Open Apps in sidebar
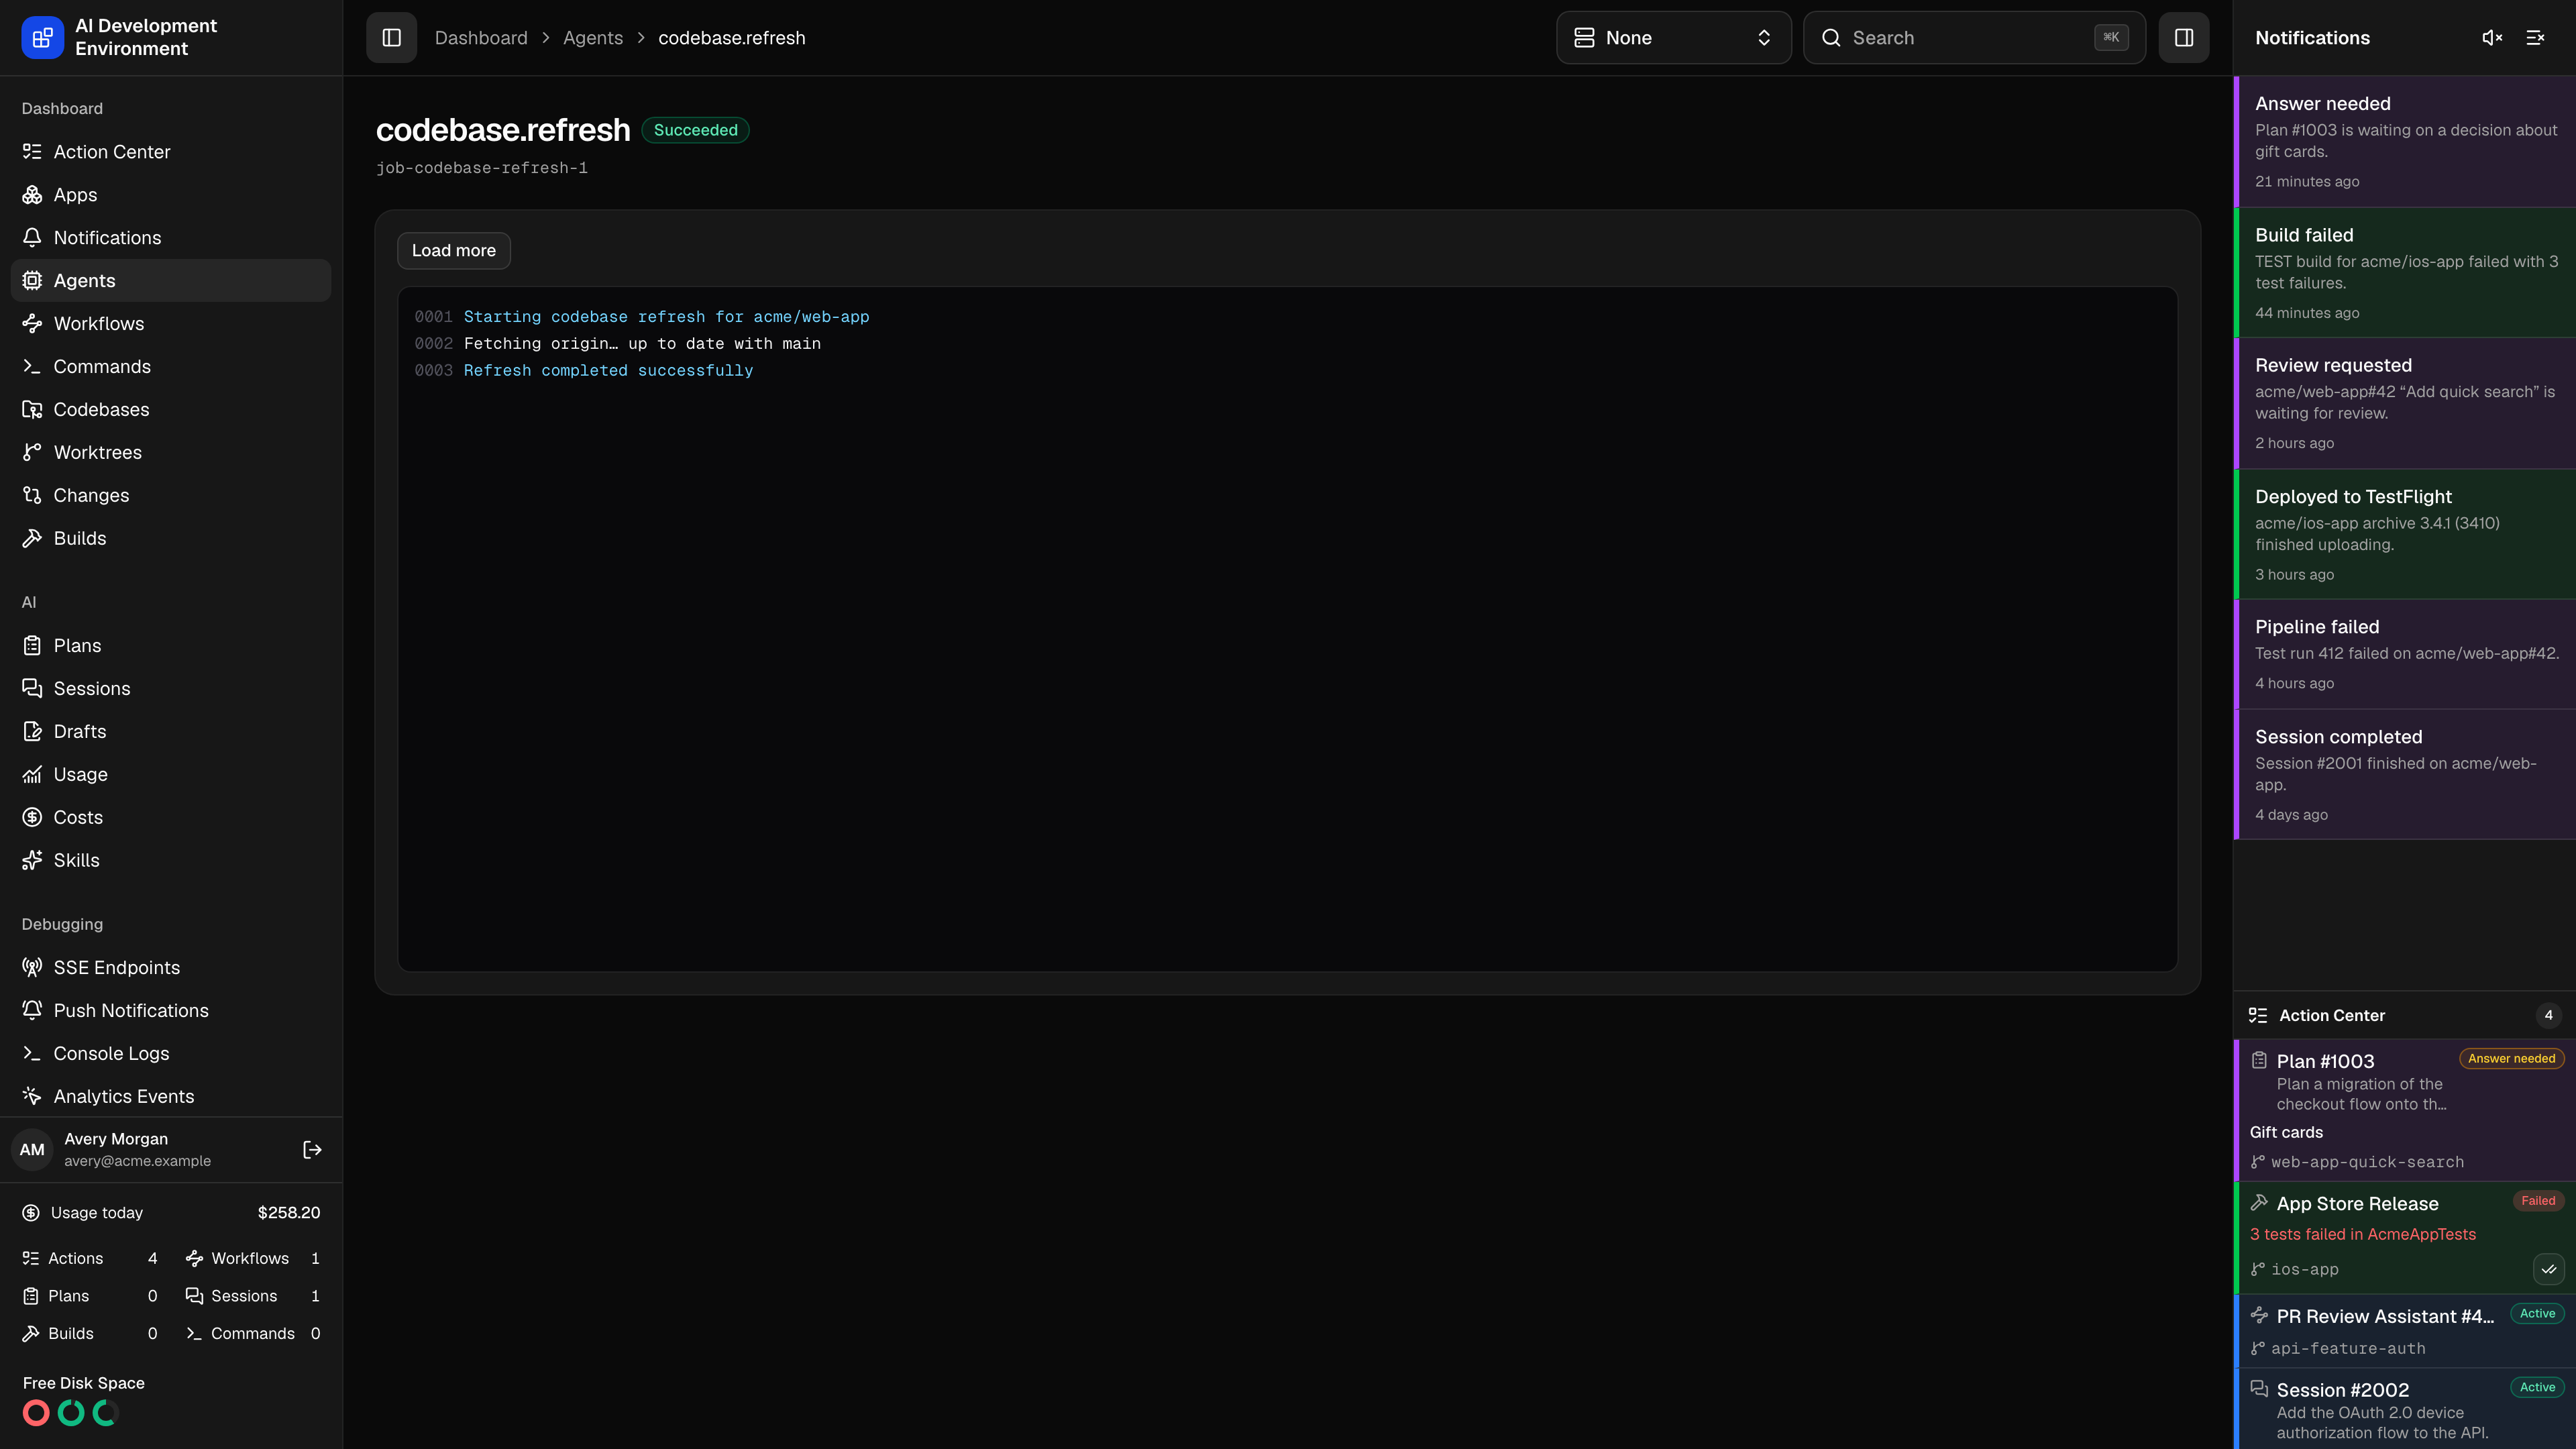The width and height of the screenshot is (2576, 1449). 171,195
